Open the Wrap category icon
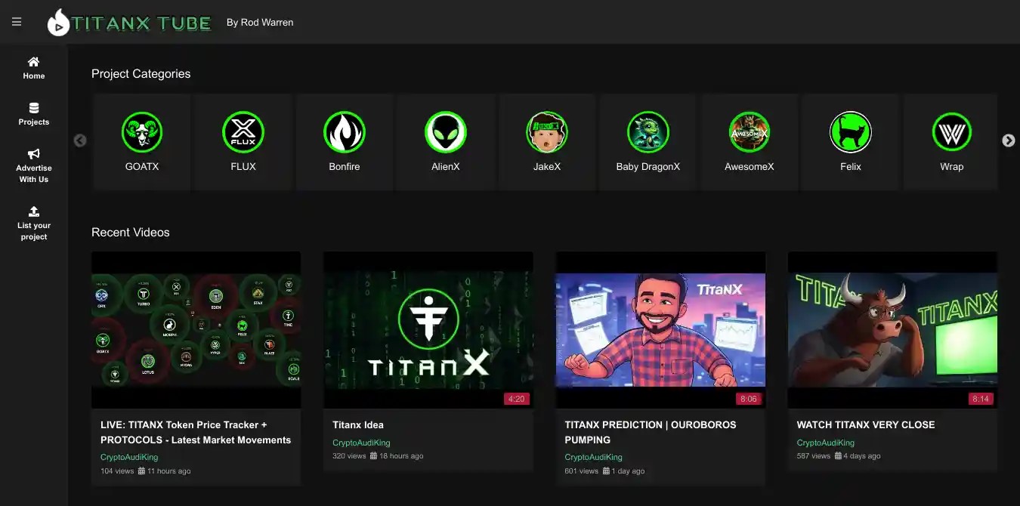The width and height of the screenshot is (1020, 506). tap(952, 133)
